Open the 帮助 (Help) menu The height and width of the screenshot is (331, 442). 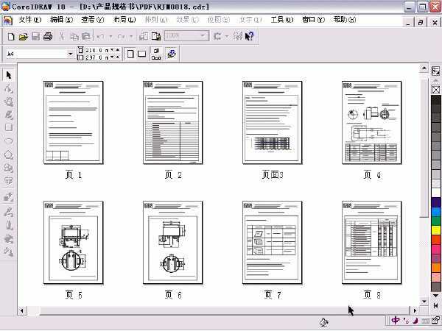click(x=345, y=20)
